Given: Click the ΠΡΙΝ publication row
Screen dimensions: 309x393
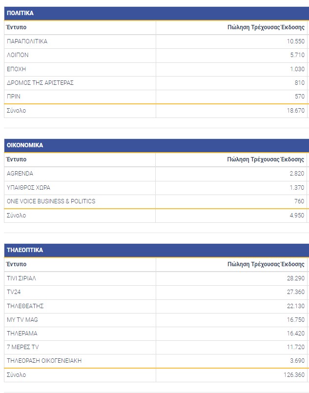Looking at the screenshot, I should 14,97.
